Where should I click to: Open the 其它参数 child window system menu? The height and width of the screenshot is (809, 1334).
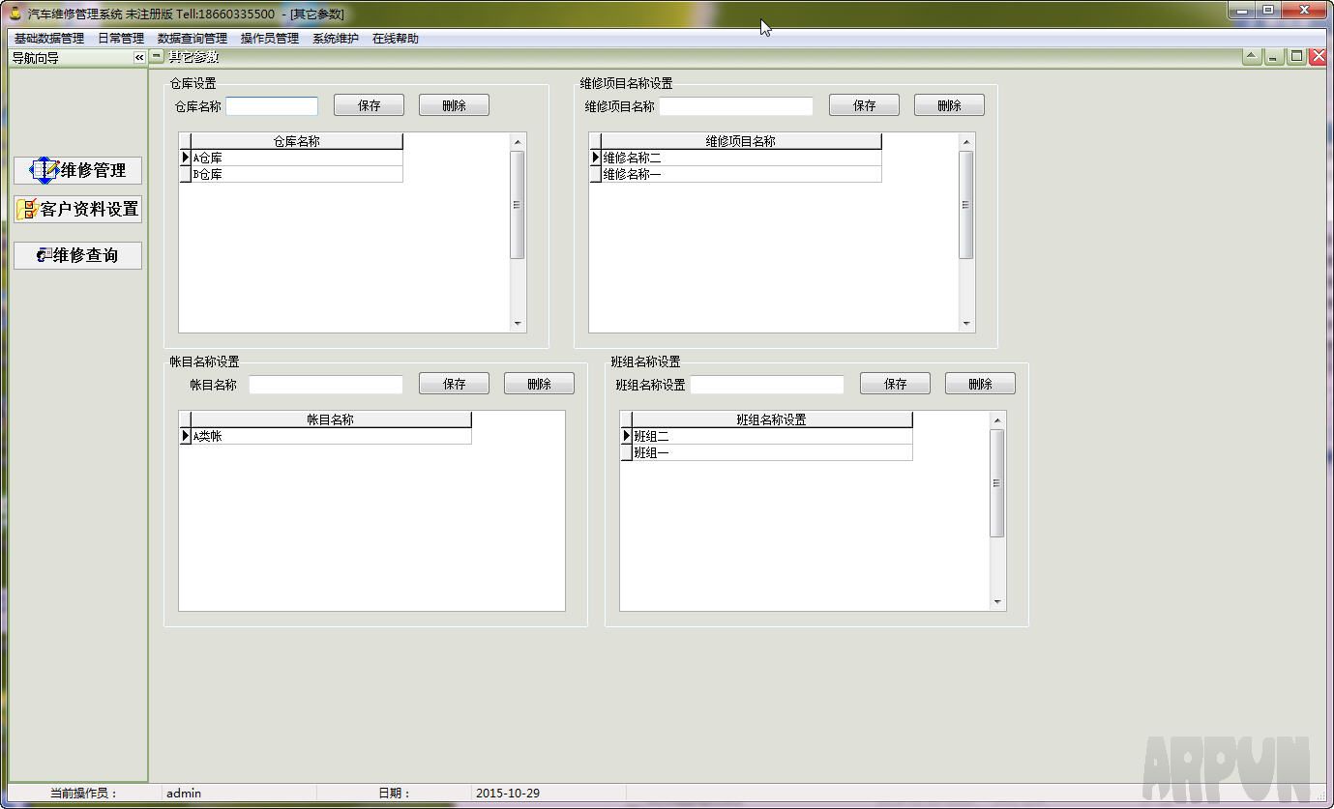point(157,57)
